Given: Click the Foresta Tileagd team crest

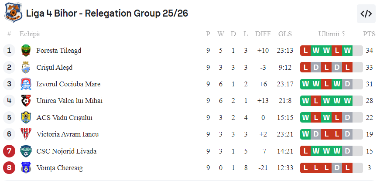Looking at the screenshot, I should [x=26, y=51].
